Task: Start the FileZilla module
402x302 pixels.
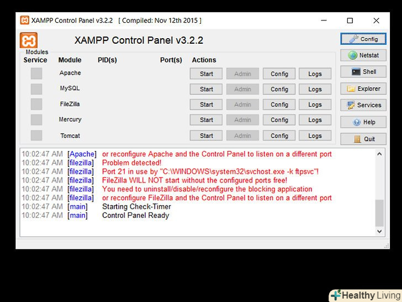Action: point(206,105)
